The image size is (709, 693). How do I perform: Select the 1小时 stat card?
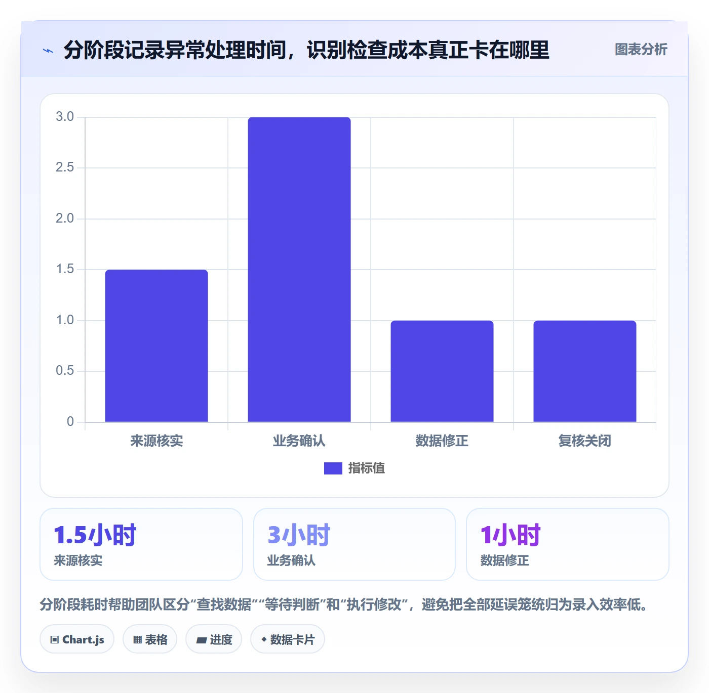click(x=568, y=544)
